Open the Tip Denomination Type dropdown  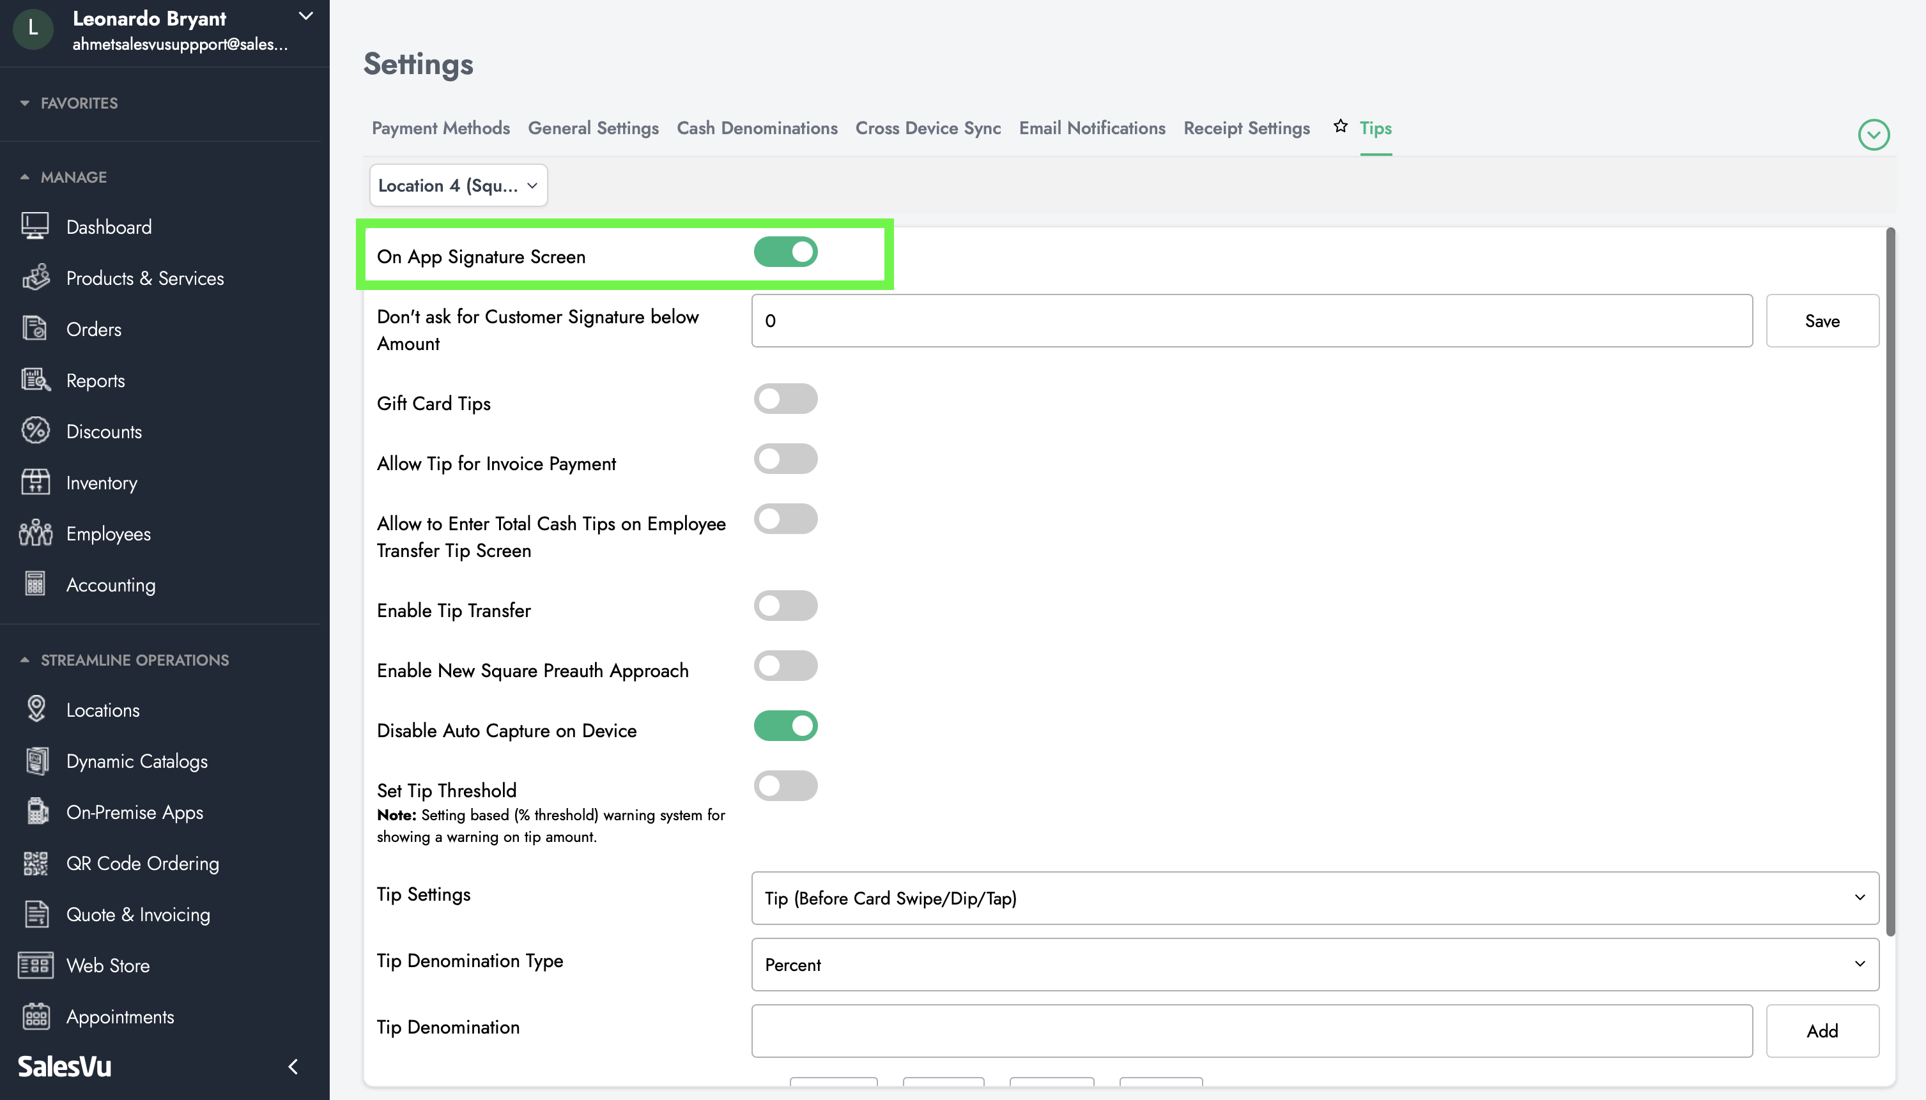[1314, 964]
